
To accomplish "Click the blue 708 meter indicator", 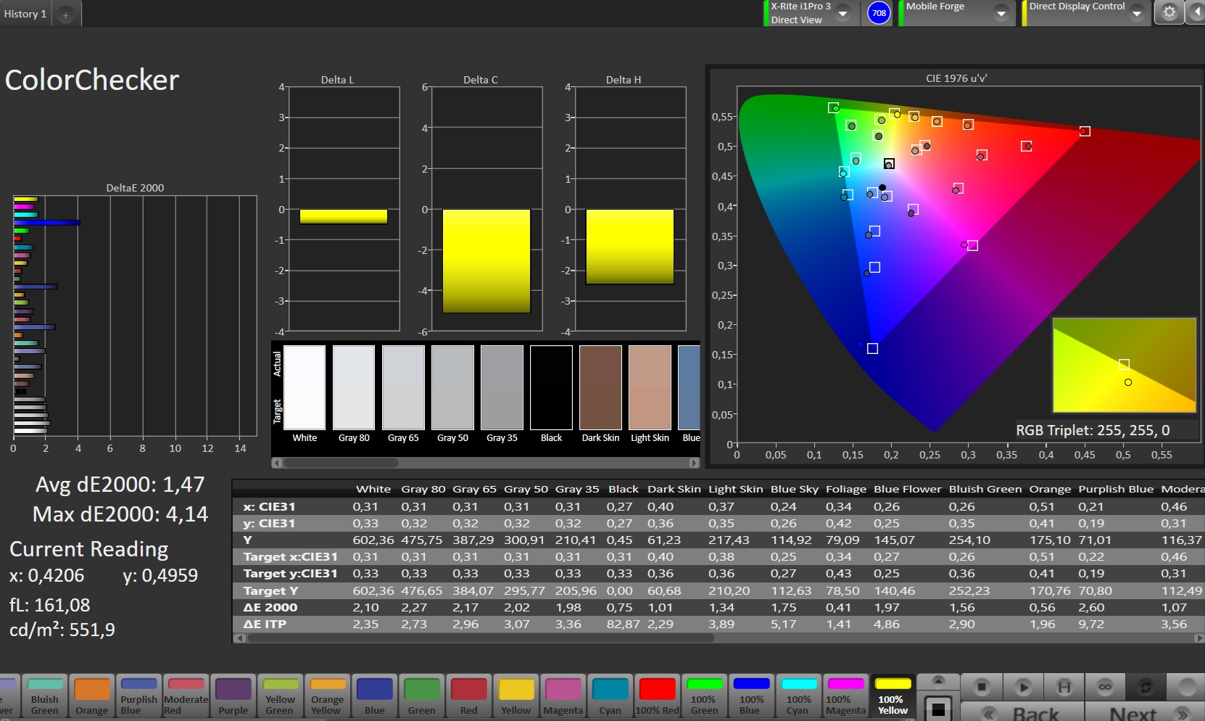I will coord(879,13).
